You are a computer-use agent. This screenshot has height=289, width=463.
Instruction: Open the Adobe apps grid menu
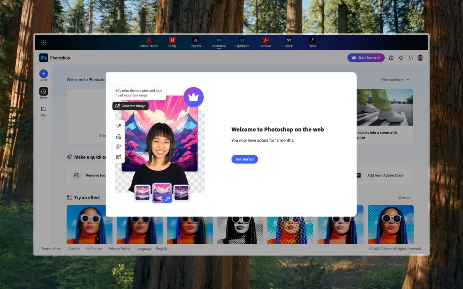(x=44, y=42)
